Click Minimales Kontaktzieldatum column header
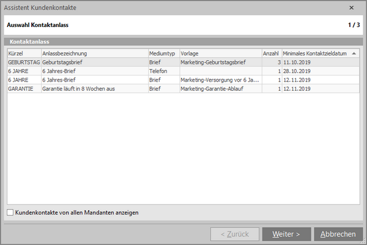This screenshot has width=367, height=245. (x=315, y=54)
